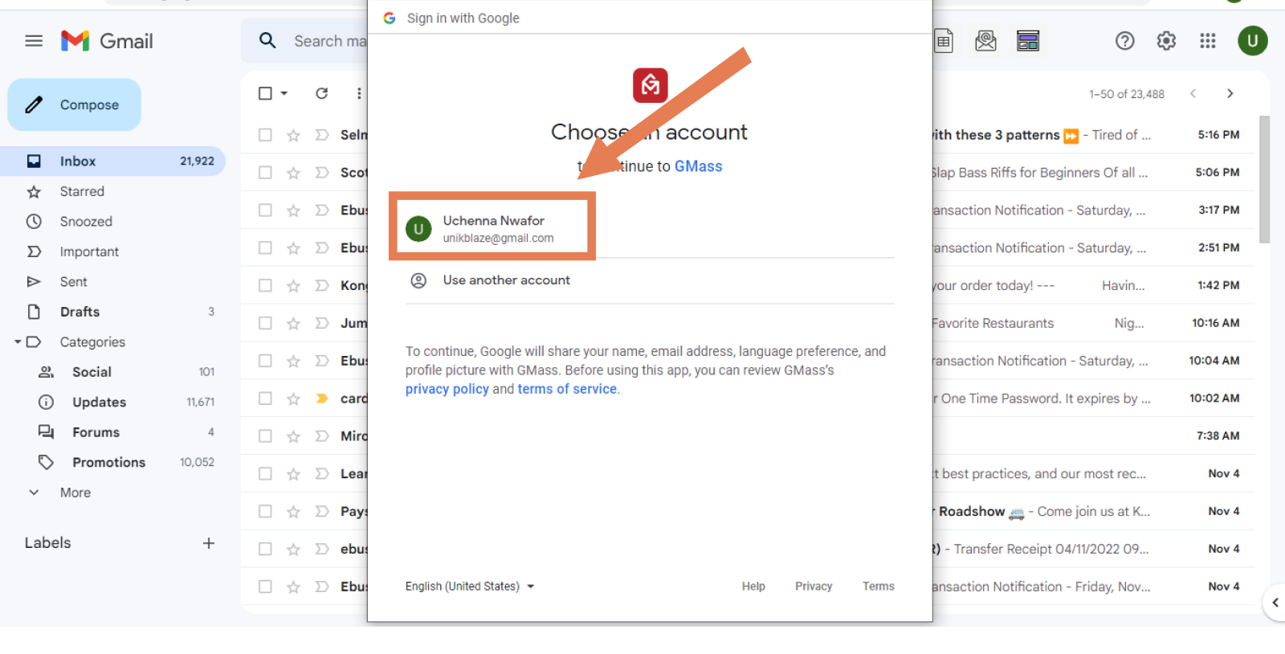1285x654 pixels.
Task: Click Help in dialog footer
Action: pos(753,587)
